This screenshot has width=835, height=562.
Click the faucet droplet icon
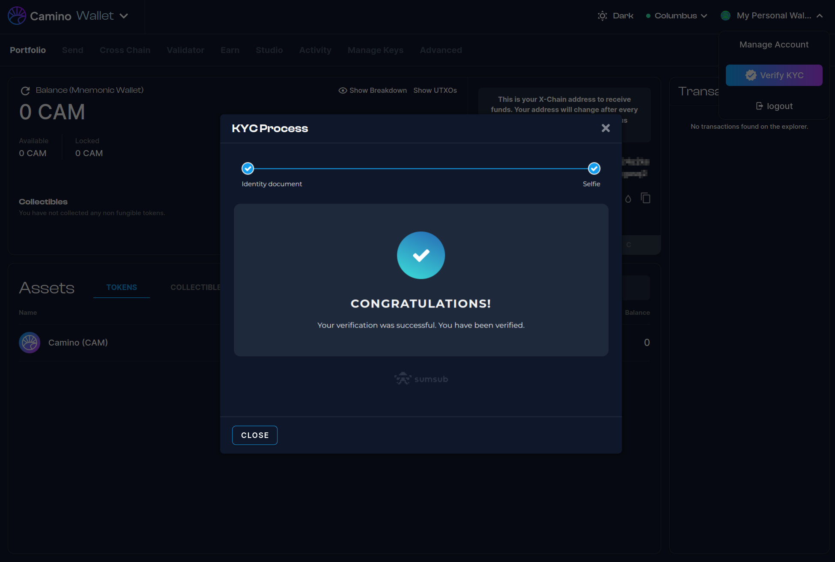[628, 198]
